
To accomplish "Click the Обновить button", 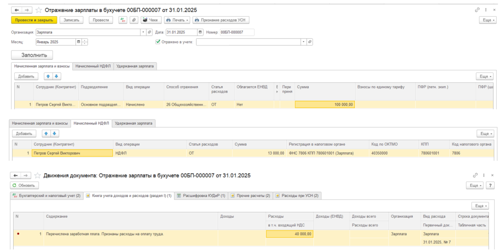I will [x=25, y=185].
